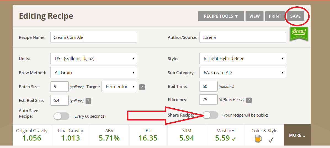Click the help icon next to Target

142,87
